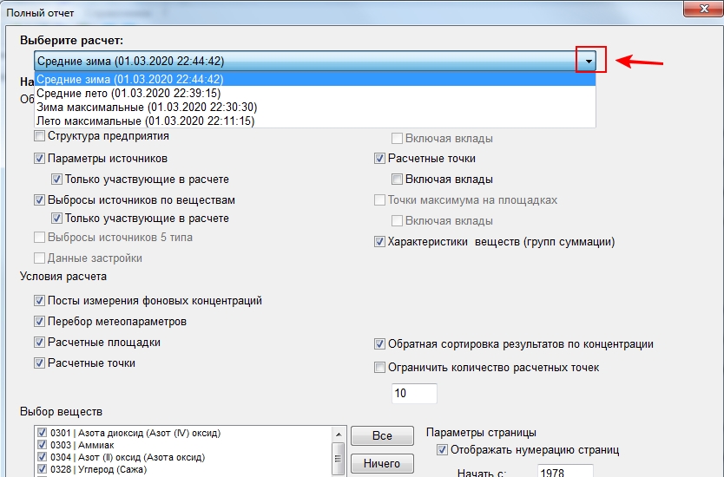This screenshot has width=724, height=477.
Task: Uncheck 'Выбросы источников по веществам'
Action: [x=40, y=199]
